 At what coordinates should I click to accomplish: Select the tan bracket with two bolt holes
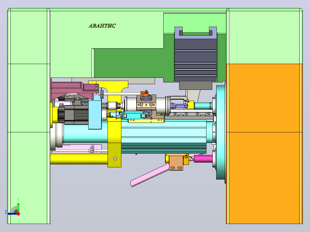[x=176, y=162]
